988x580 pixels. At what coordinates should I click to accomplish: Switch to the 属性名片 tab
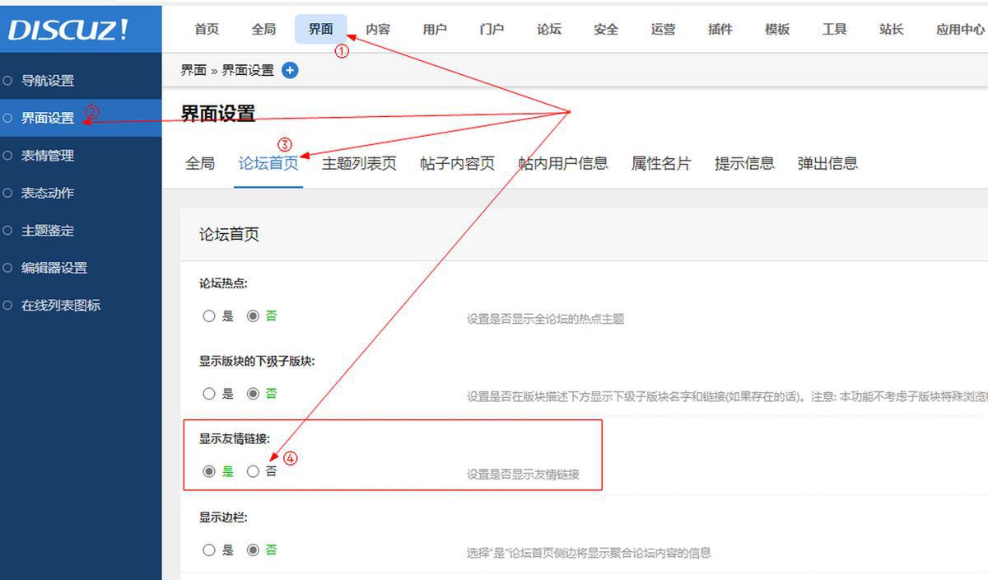[x=661, y=163]
